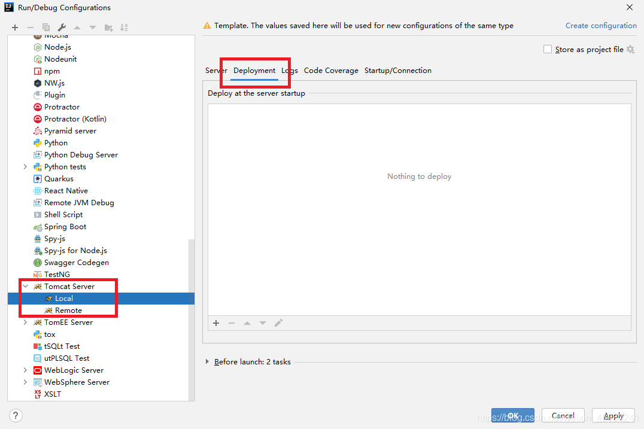
Task: Enable Store as project file checkbox
Action: [548, 49]
